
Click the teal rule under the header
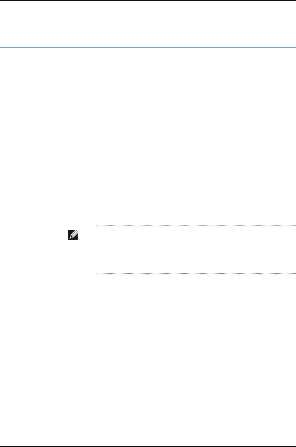148,48
